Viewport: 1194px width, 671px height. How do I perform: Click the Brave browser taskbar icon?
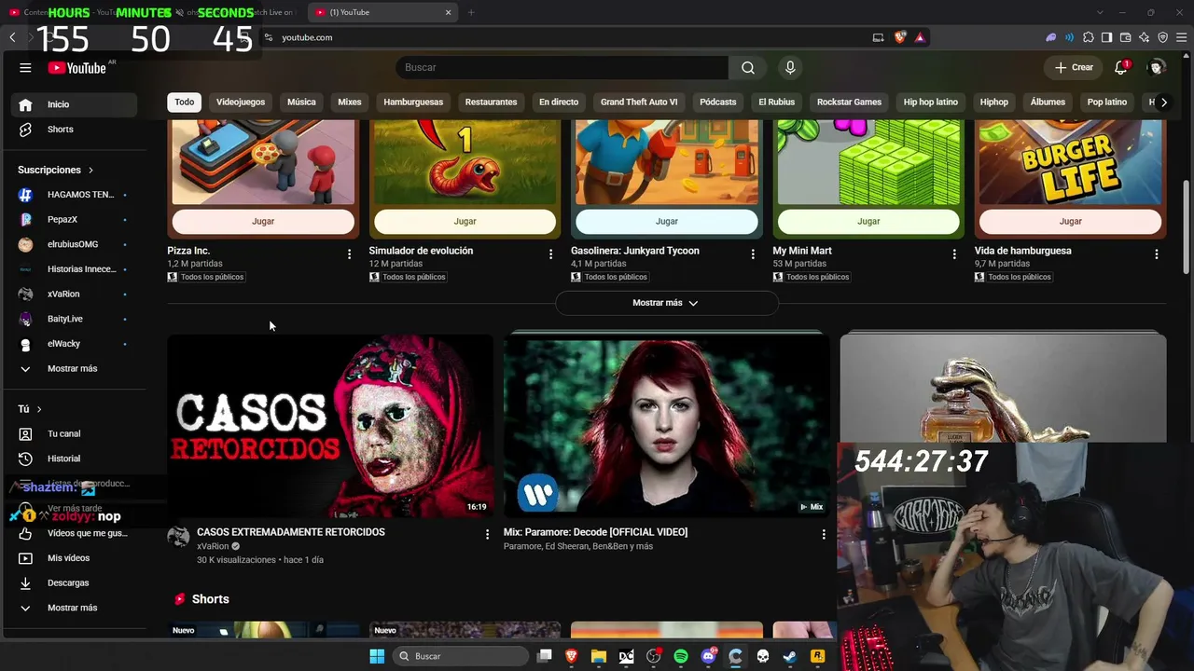click(x=572, y=656)
